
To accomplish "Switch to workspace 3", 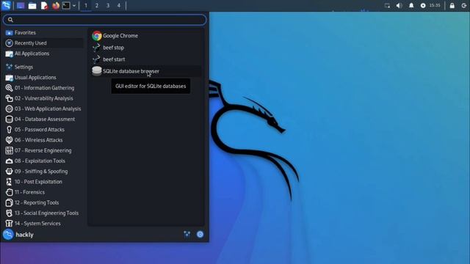I will [108, 6].
